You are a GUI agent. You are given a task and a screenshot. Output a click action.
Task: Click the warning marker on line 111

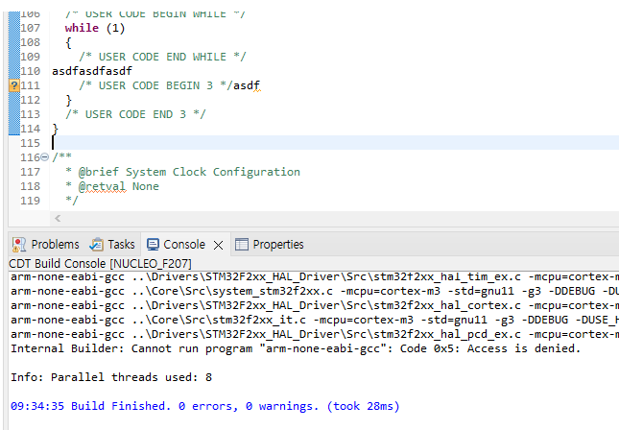click(14, 85)
